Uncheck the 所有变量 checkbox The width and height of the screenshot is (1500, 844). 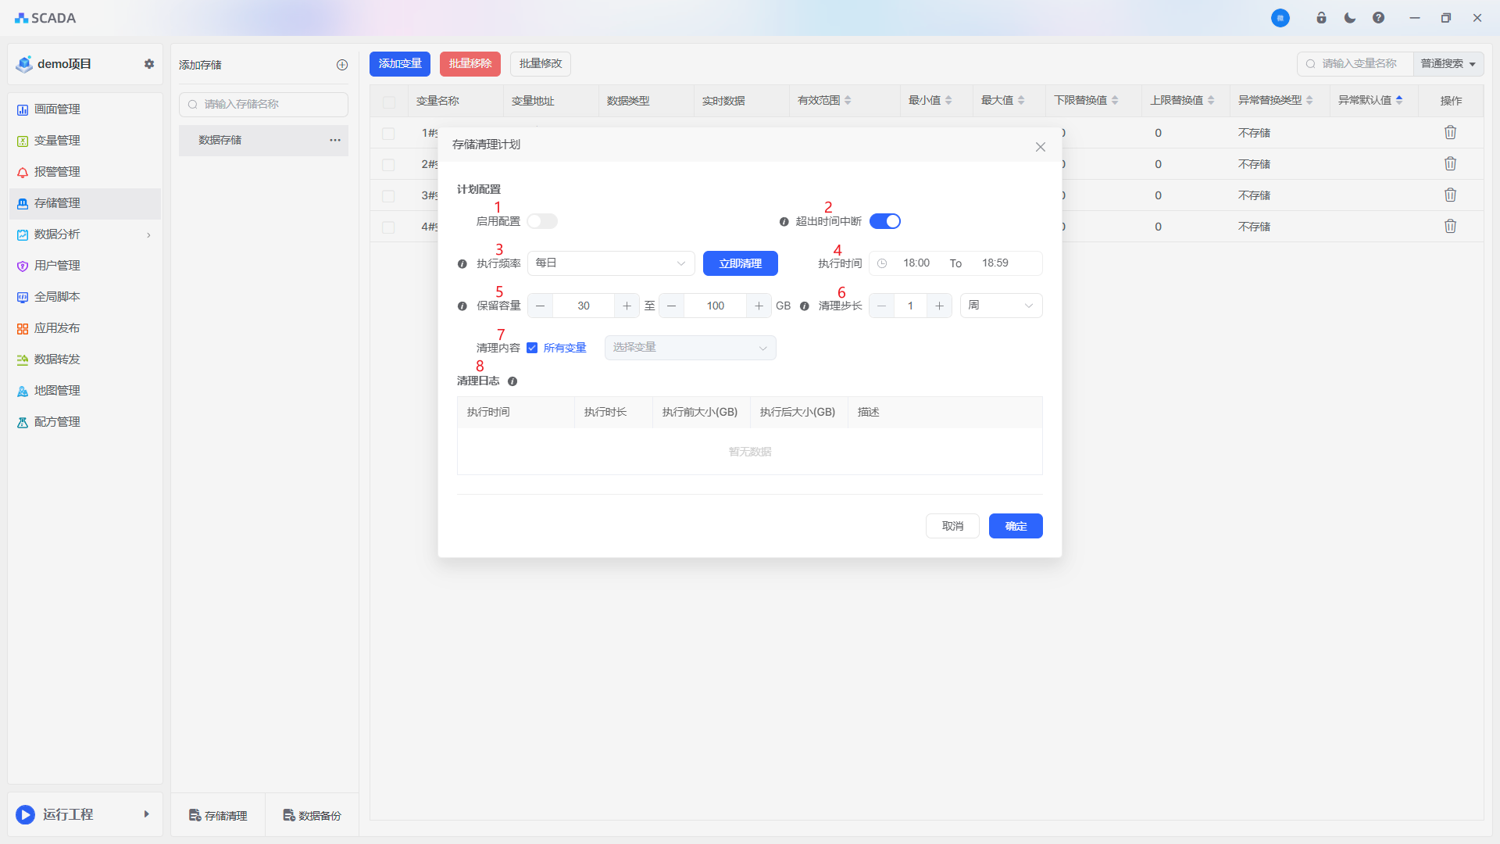[x=532, y=348]
